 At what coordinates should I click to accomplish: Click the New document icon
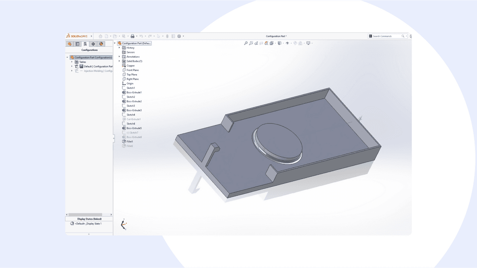(x=107, y=36)
